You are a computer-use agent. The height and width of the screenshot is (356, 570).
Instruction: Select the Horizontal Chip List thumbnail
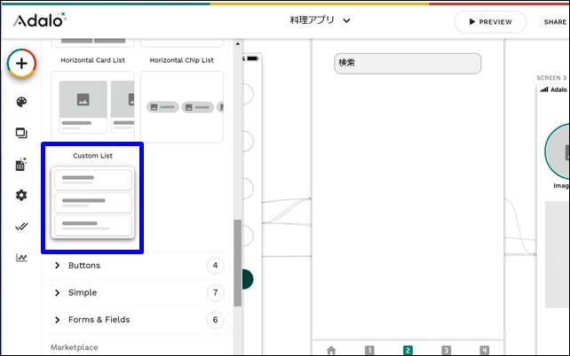coord(182,106)
